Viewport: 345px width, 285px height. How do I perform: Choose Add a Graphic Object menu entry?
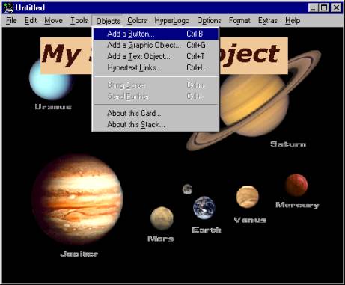(156, 45)
